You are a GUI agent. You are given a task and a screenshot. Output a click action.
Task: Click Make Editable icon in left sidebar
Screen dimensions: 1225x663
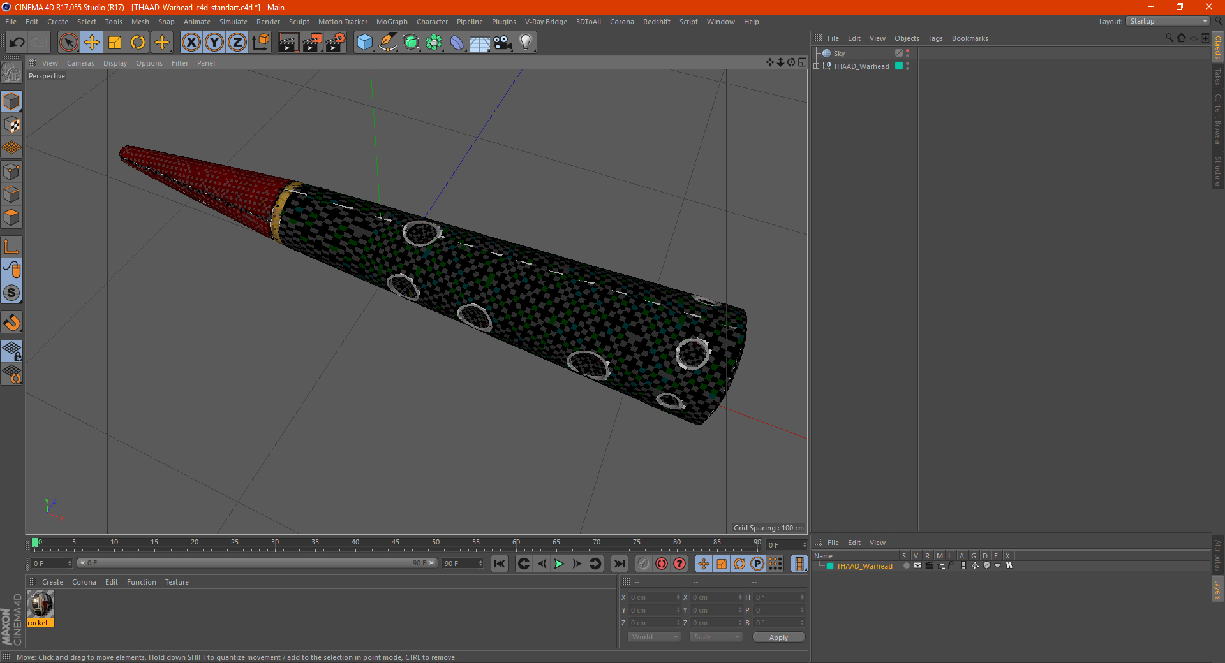click(x=11, y=73)
